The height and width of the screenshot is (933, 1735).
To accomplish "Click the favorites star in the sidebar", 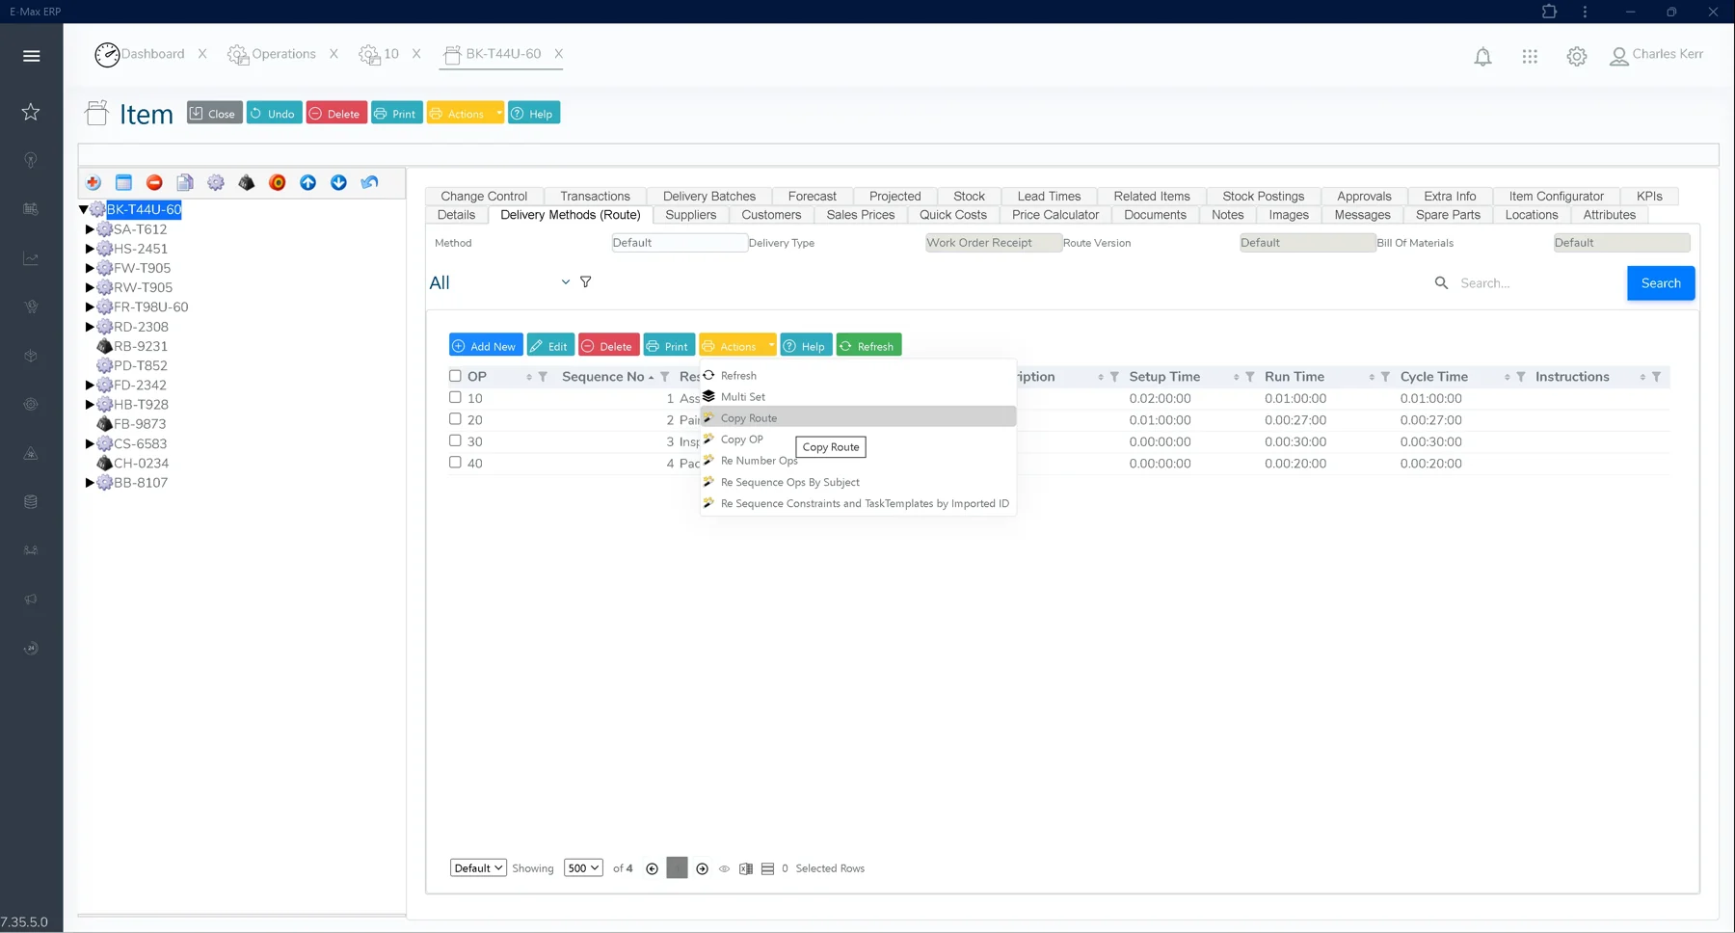I will (x=31, y=112).
